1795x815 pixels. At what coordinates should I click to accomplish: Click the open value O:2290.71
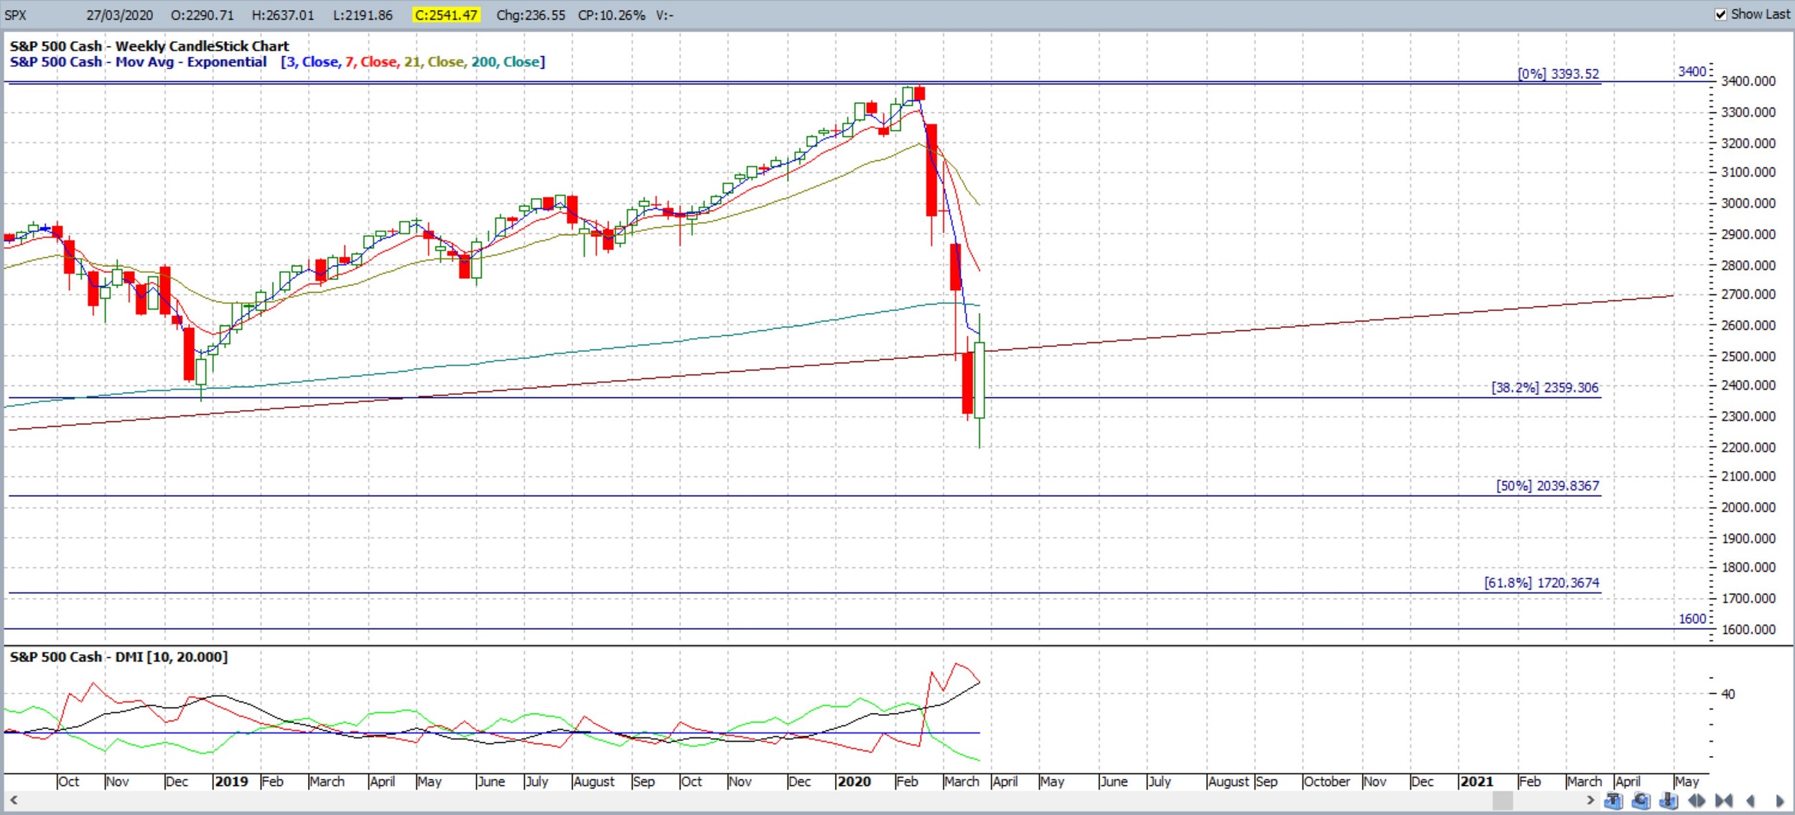click(202, 15)
